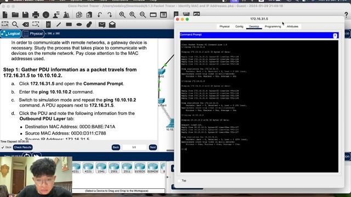Switch to Logical workspace view
The height and width of the screenshot is (197, 351).
coord(11,34)
